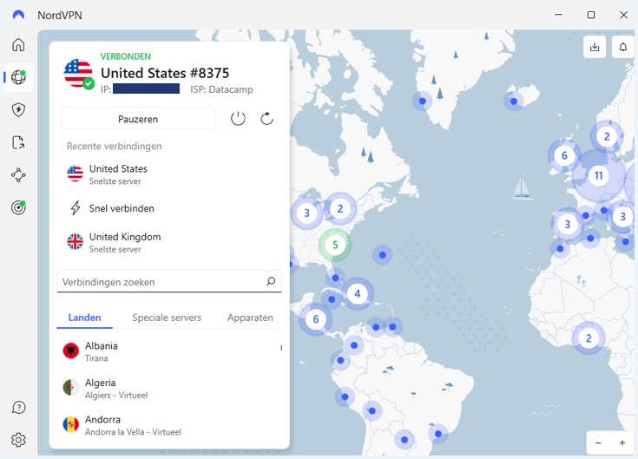
Task: Click the download icon at top right
Action: pyautogui.click(x=595, y=47)
